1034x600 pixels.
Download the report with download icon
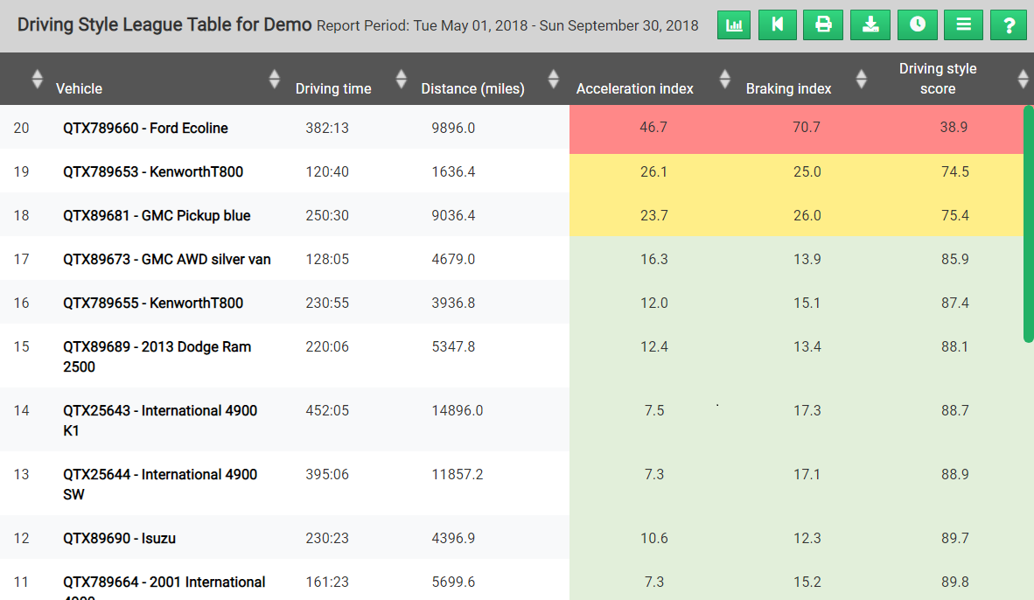[870, 25]
